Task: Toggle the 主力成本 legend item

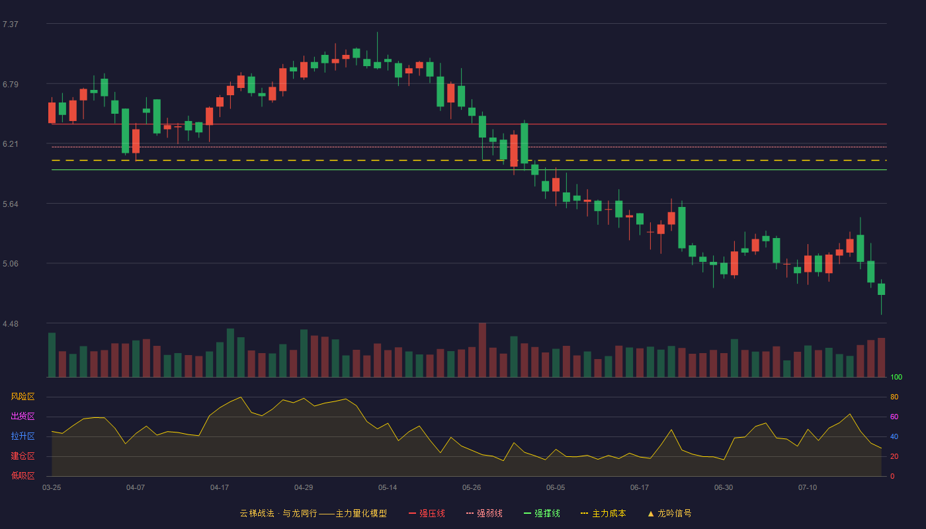Action: (603, 513)
